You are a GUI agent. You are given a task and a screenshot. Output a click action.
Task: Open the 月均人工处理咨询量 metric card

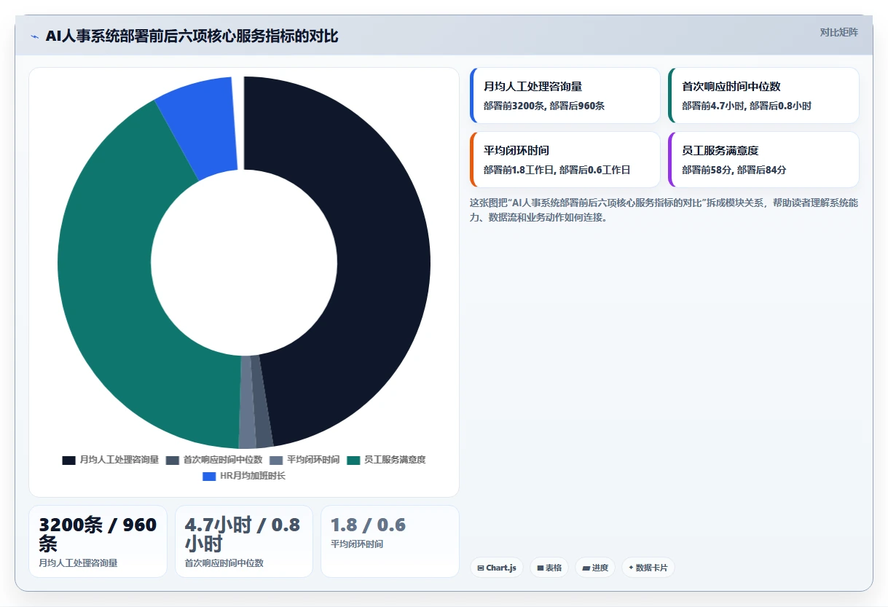(x=565, y=95)
